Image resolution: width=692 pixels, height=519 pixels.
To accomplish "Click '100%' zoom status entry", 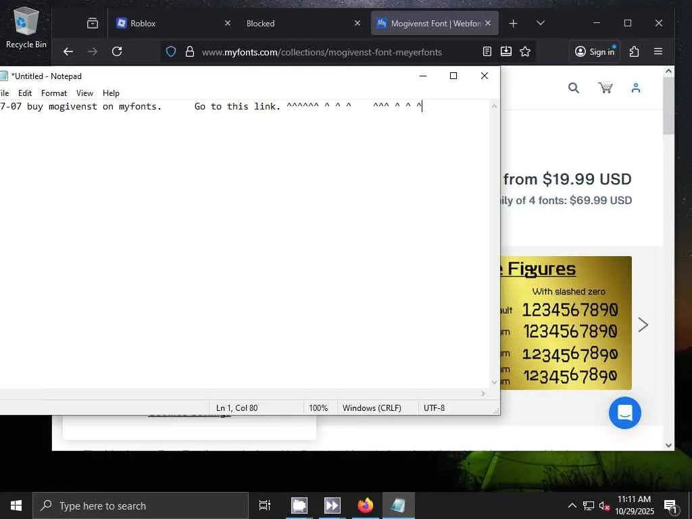I will (x=318, y=407).
